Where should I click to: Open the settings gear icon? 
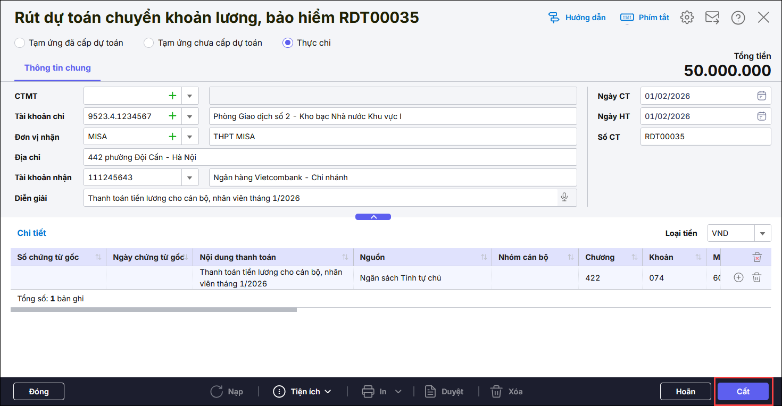(x=687, y=18)
